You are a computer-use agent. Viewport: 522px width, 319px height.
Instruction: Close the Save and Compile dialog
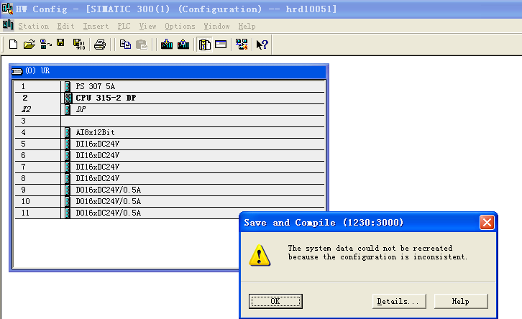487,223
